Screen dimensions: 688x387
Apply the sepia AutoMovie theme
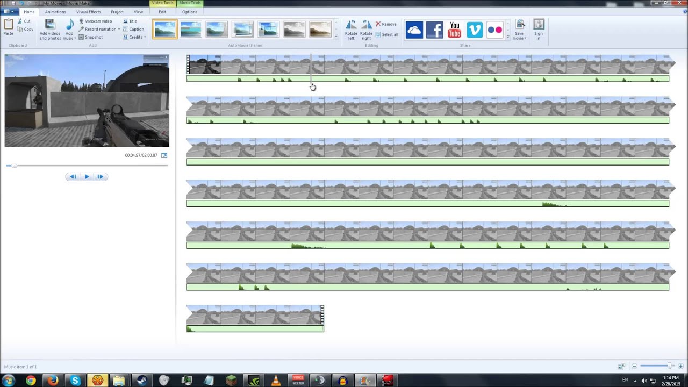coord(320,29)
